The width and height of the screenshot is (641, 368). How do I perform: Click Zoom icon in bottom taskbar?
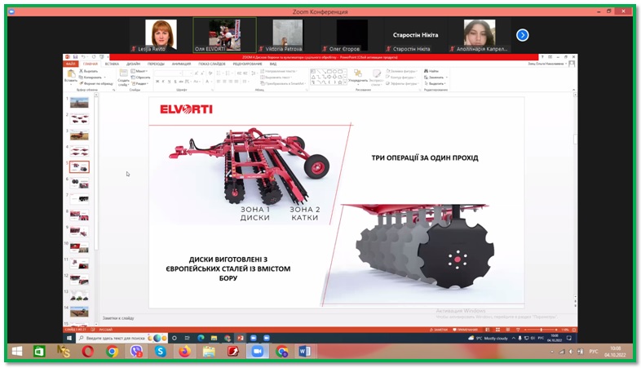pyautogui.click(x=257, y=352)
